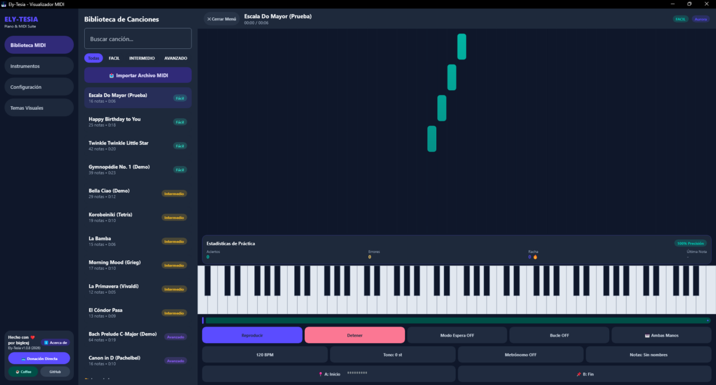Start playback with Reproducir
716x385 pixels.
[x=252, y=335]
